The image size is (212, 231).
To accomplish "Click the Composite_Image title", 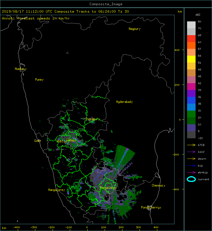I will point(106,4).
